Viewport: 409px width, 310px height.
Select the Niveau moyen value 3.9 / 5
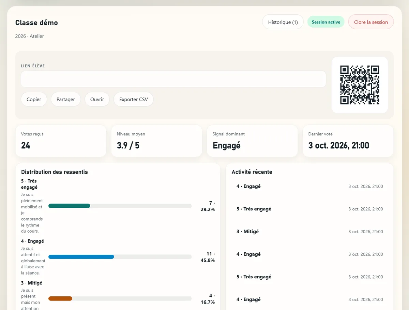point(128,146)
